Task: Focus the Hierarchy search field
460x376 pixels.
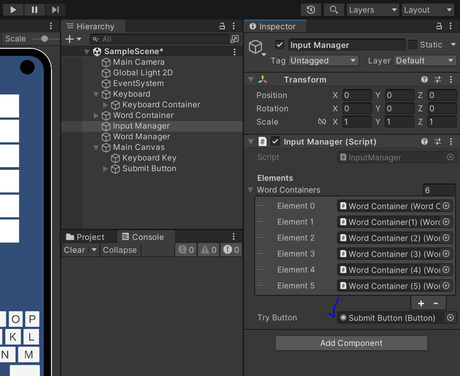Action: tap(159, 39)
